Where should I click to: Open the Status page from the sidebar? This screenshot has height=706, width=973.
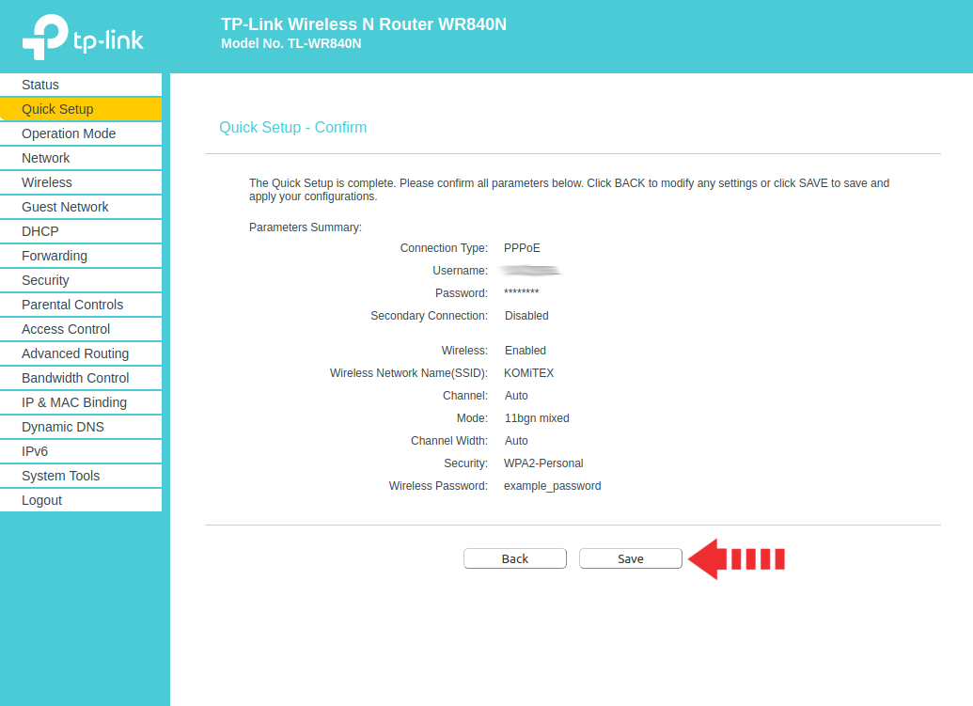[x=81, y=85]
